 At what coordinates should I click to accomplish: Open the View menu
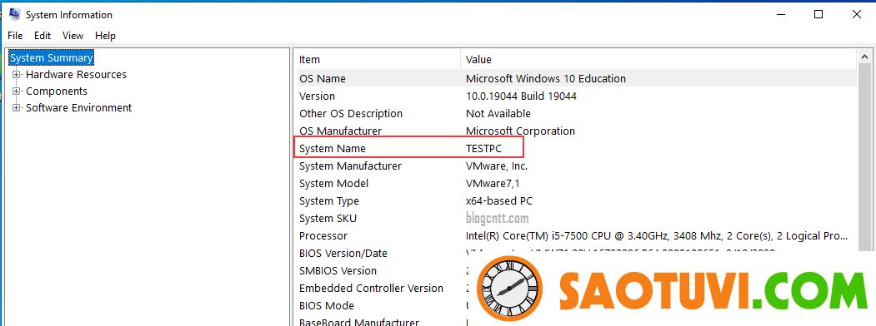(73, 36)
